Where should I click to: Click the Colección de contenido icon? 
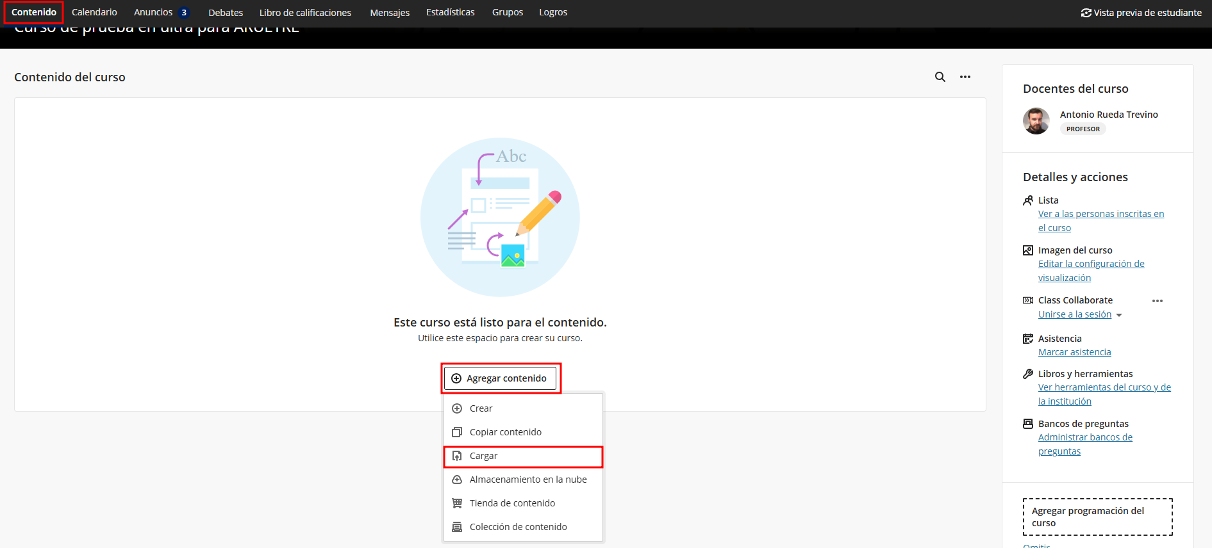[x=457, y=527]
